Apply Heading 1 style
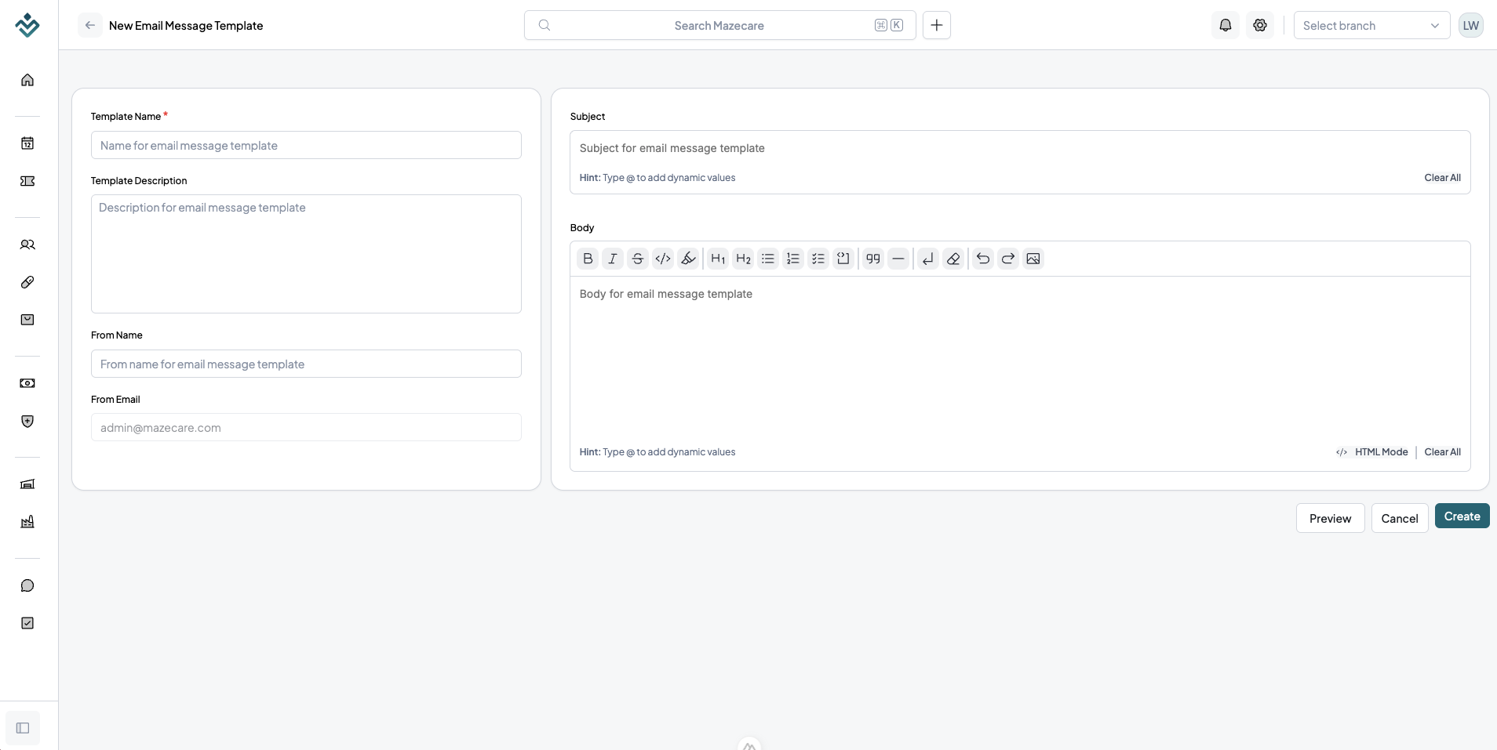1497x750 pixels. tap(718, 259)
